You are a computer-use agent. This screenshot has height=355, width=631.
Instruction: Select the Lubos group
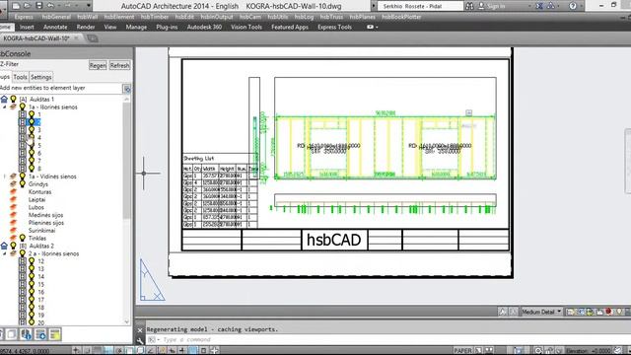(36, 207)
